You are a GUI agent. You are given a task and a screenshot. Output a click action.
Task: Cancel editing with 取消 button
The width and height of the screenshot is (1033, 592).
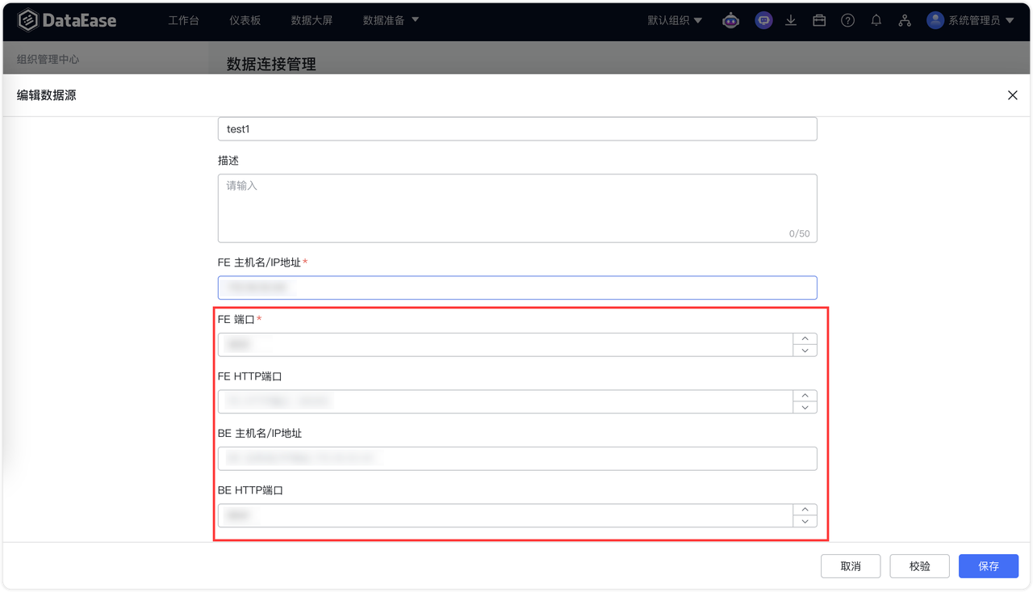(x=851, y=565)
